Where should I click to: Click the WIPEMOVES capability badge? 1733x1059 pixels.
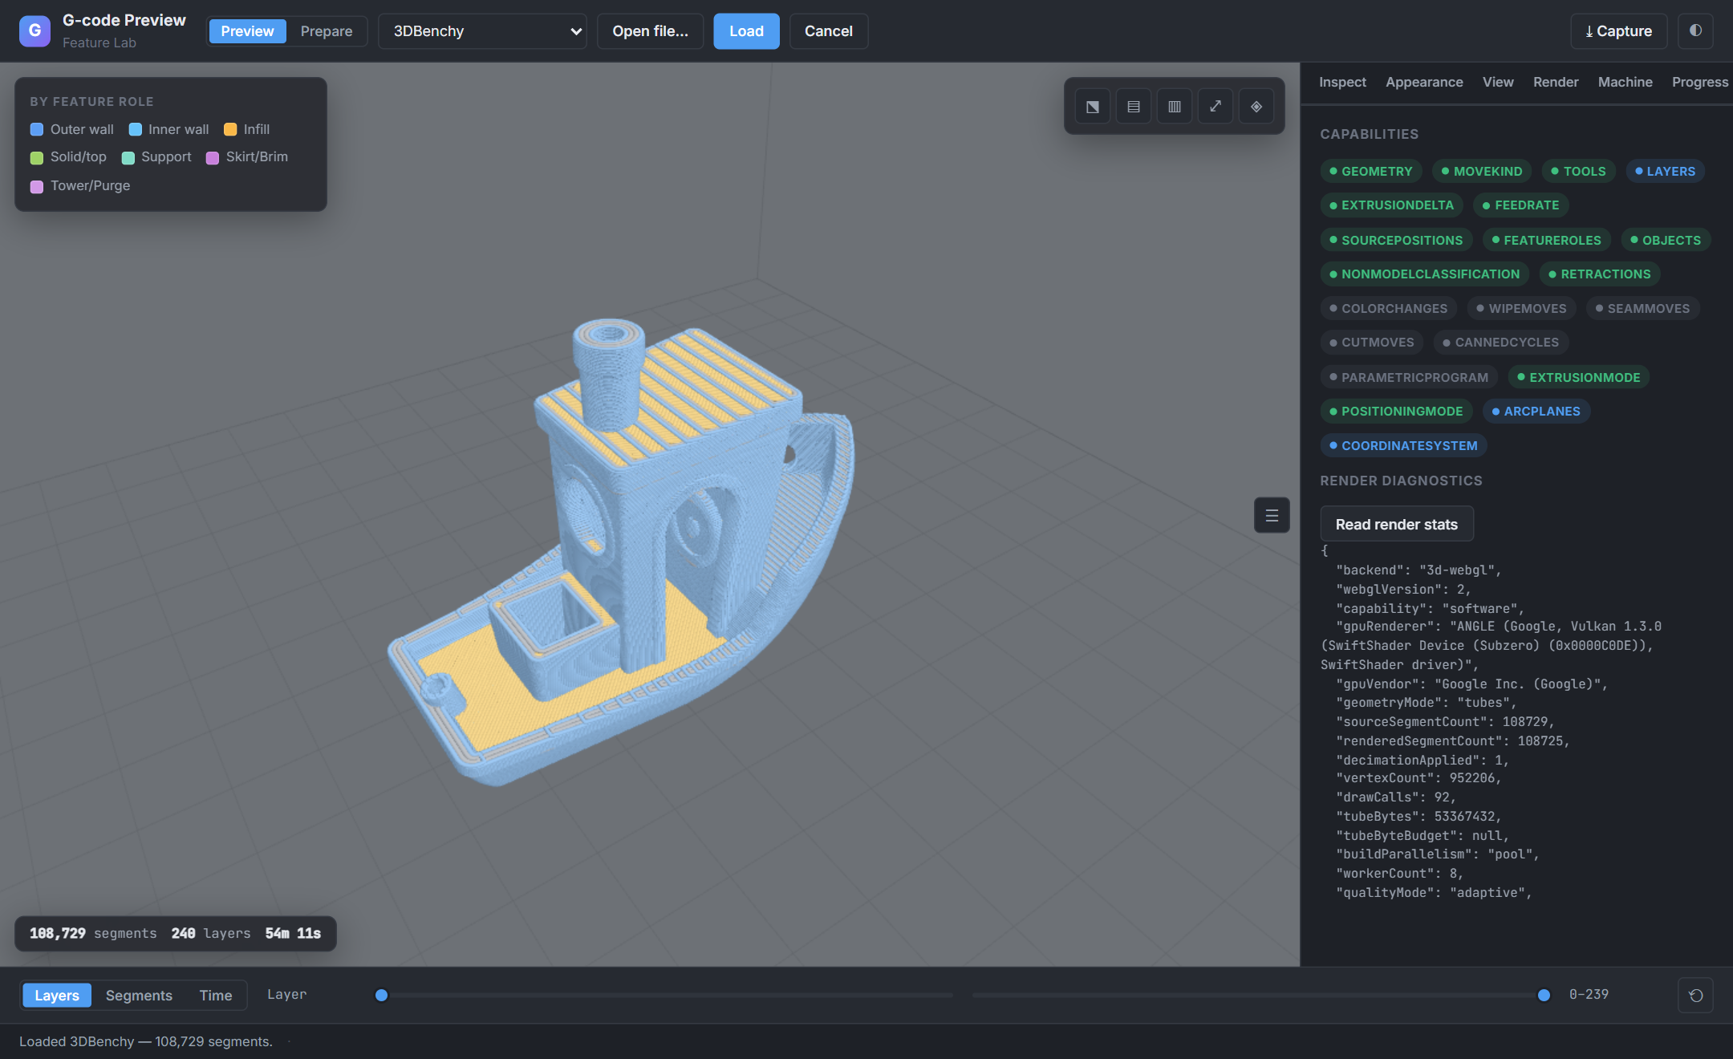tap(1521, 308)
